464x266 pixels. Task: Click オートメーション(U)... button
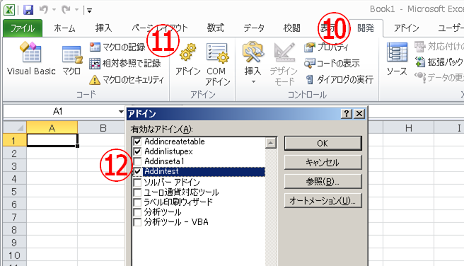coord(323,201)
